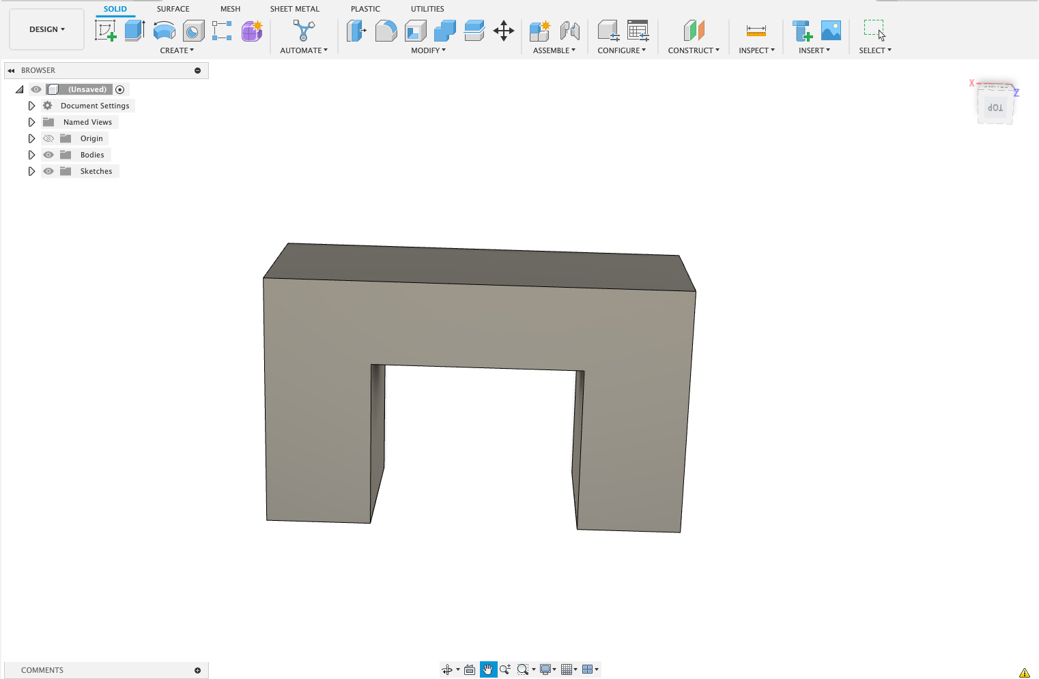The image size is (1039, 679).
Task: Click the Configure Model icon
Action: pyautogui.click(x=608, y=31)
